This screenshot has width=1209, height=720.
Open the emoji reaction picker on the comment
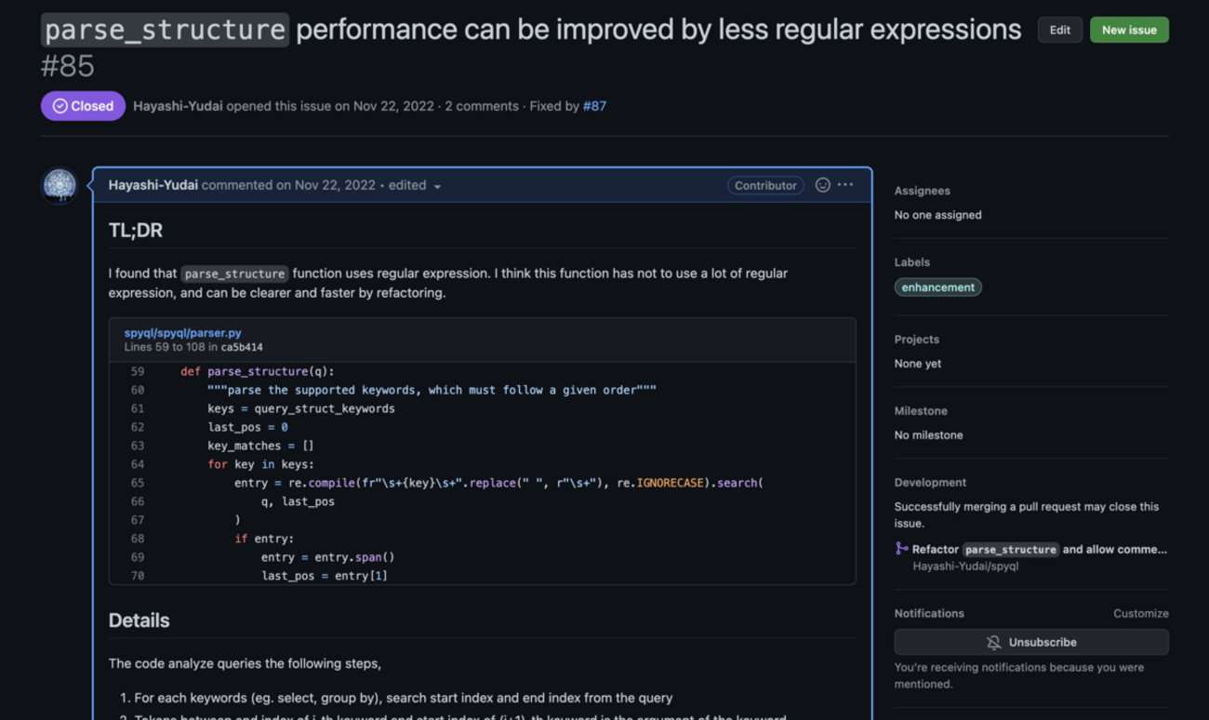822,185
